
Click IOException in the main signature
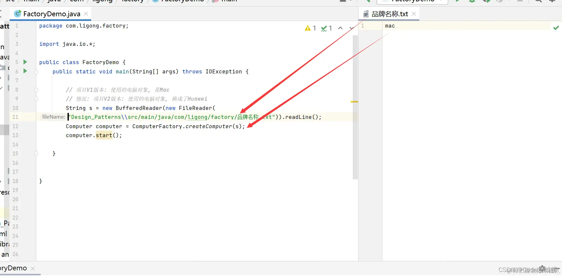click(x=223, y=72)
